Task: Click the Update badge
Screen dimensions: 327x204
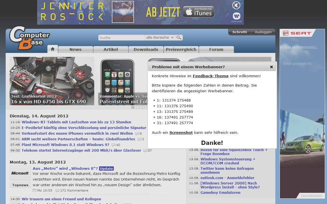Action: 106,168
